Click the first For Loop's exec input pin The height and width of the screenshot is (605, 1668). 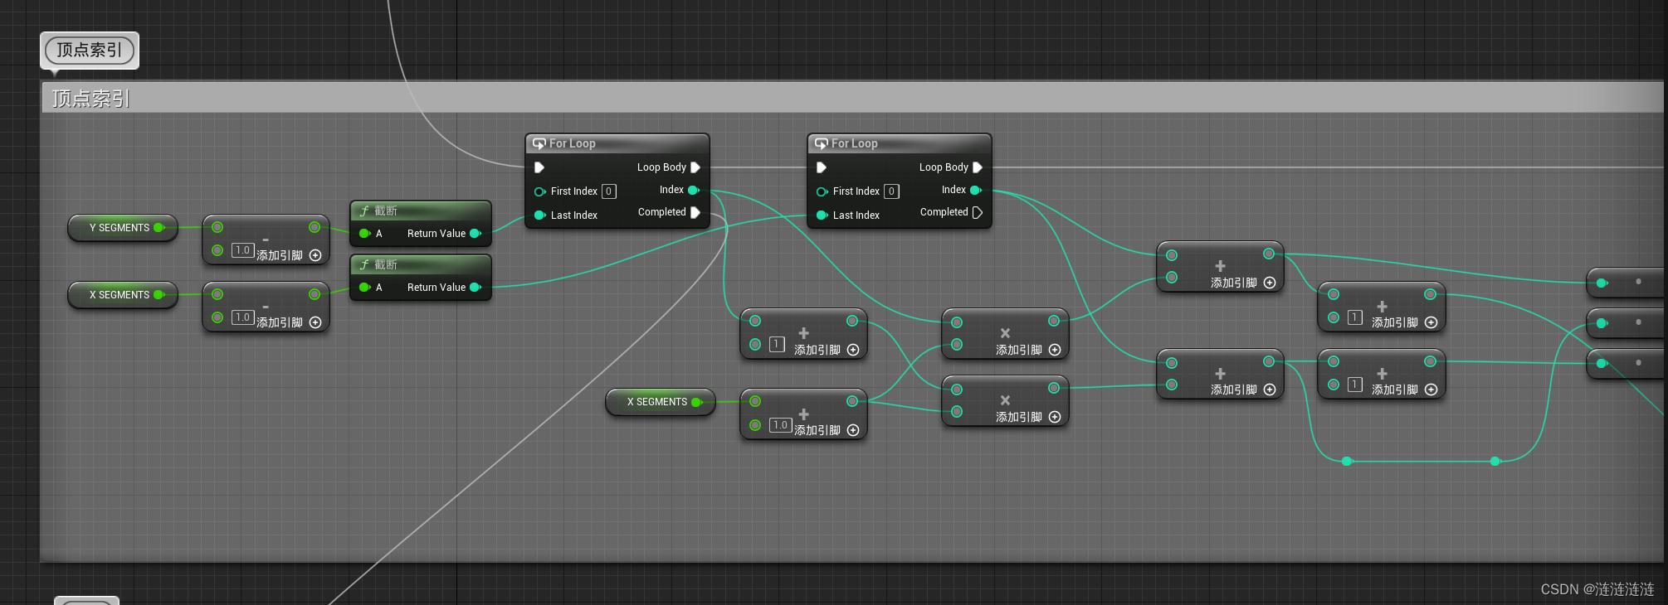click(x=539, y=167)
